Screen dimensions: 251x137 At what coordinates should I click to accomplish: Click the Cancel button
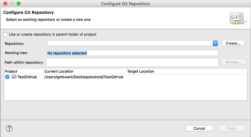click(x=199, y=128)
